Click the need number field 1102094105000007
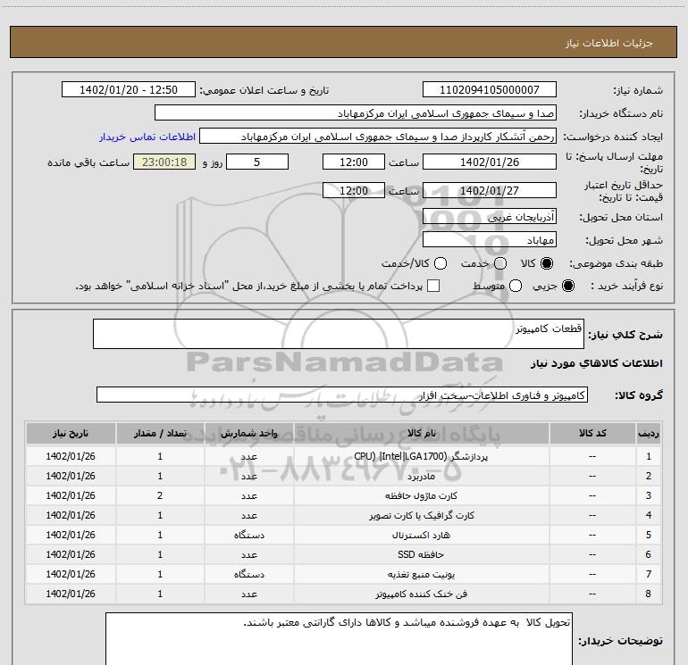The height and width of the screenshot is (665, 688). [490, 90]
